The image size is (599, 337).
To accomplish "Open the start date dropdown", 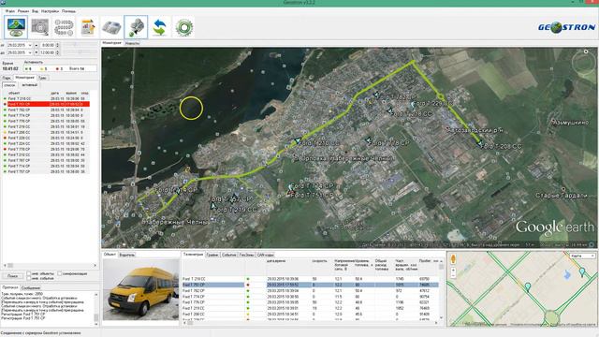I will pos(30,45).
